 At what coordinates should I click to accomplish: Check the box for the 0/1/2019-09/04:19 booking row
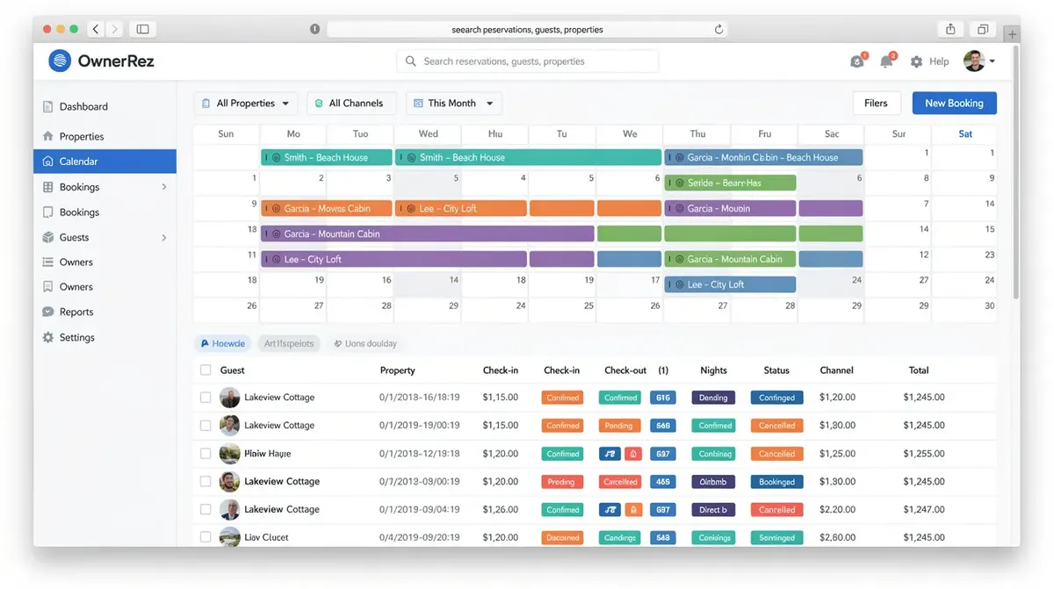[206, 509]
